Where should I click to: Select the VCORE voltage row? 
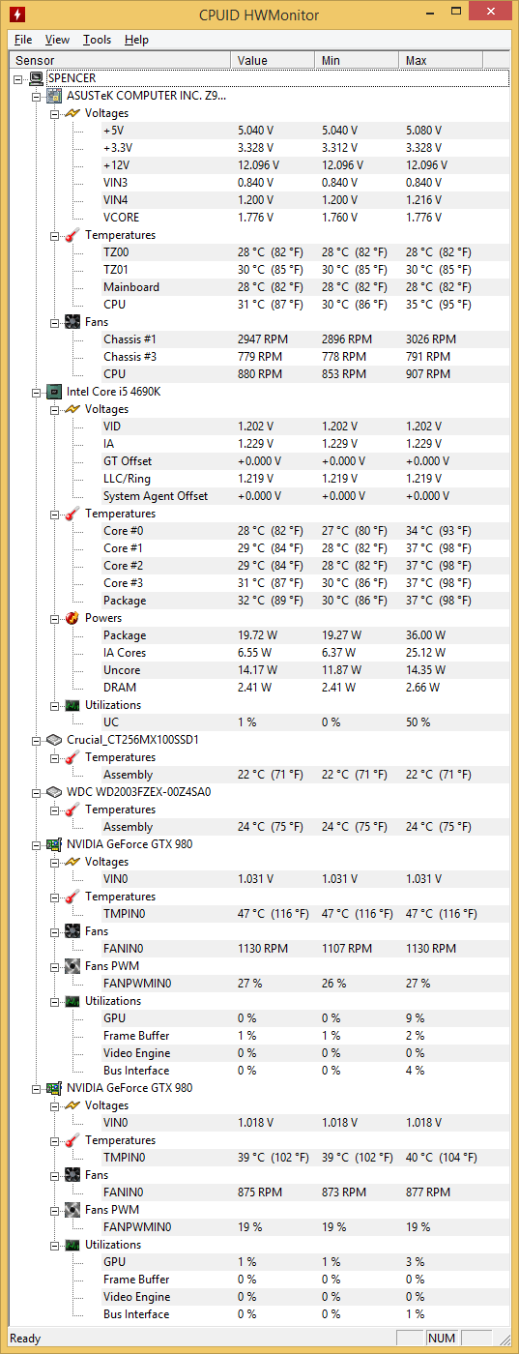tap(258, 218)
